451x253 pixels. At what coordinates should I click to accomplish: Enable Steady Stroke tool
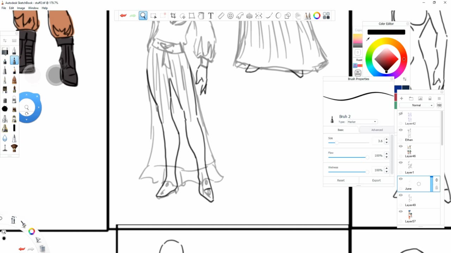point(269,15)
